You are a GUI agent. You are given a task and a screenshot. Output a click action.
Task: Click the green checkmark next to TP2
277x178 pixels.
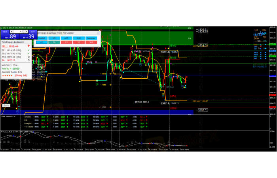point(29,53)
